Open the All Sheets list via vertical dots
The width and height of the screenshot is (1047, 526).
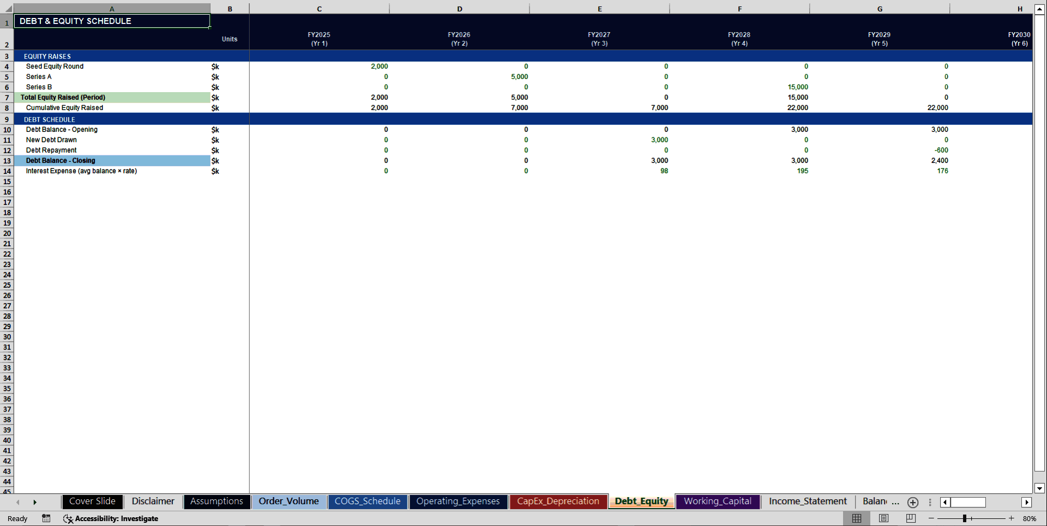point(929,503)
